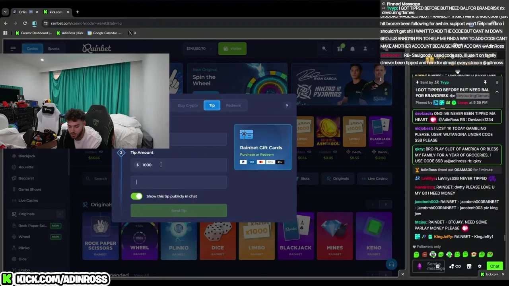
Task: Open AdinRoss Kick bookmark
Action: [70, 33]
